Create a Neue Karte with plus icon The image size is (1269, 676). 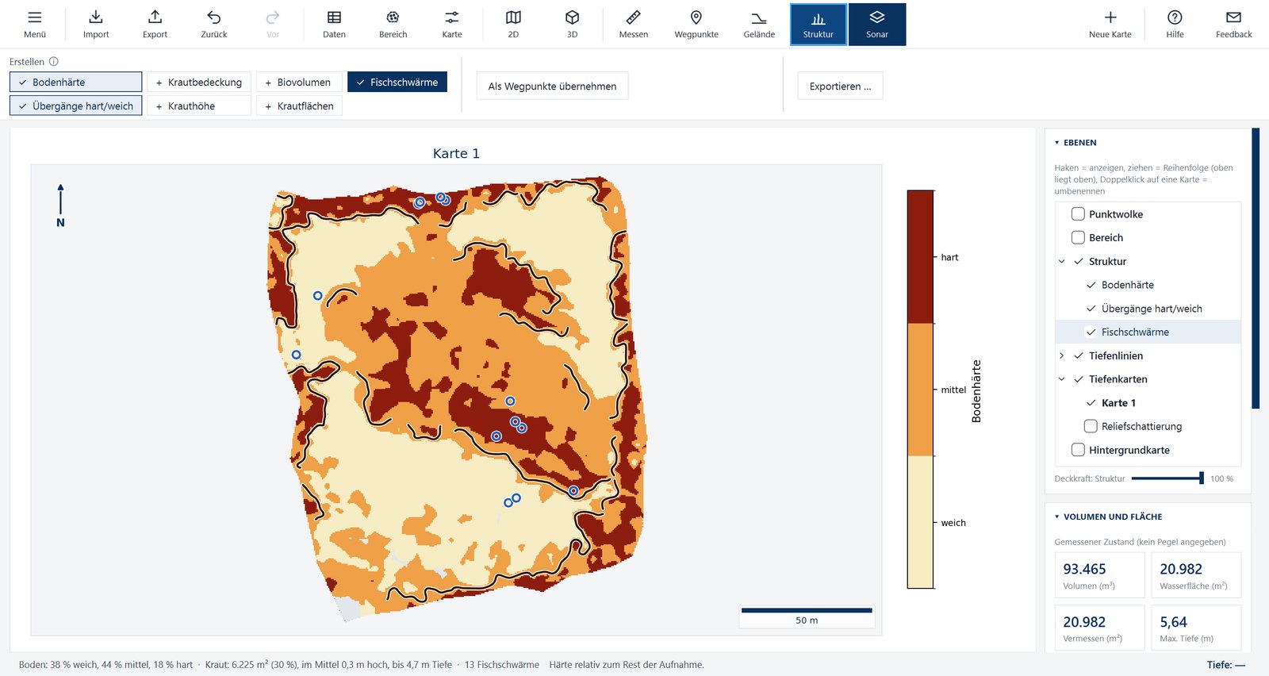[1110, 17]
